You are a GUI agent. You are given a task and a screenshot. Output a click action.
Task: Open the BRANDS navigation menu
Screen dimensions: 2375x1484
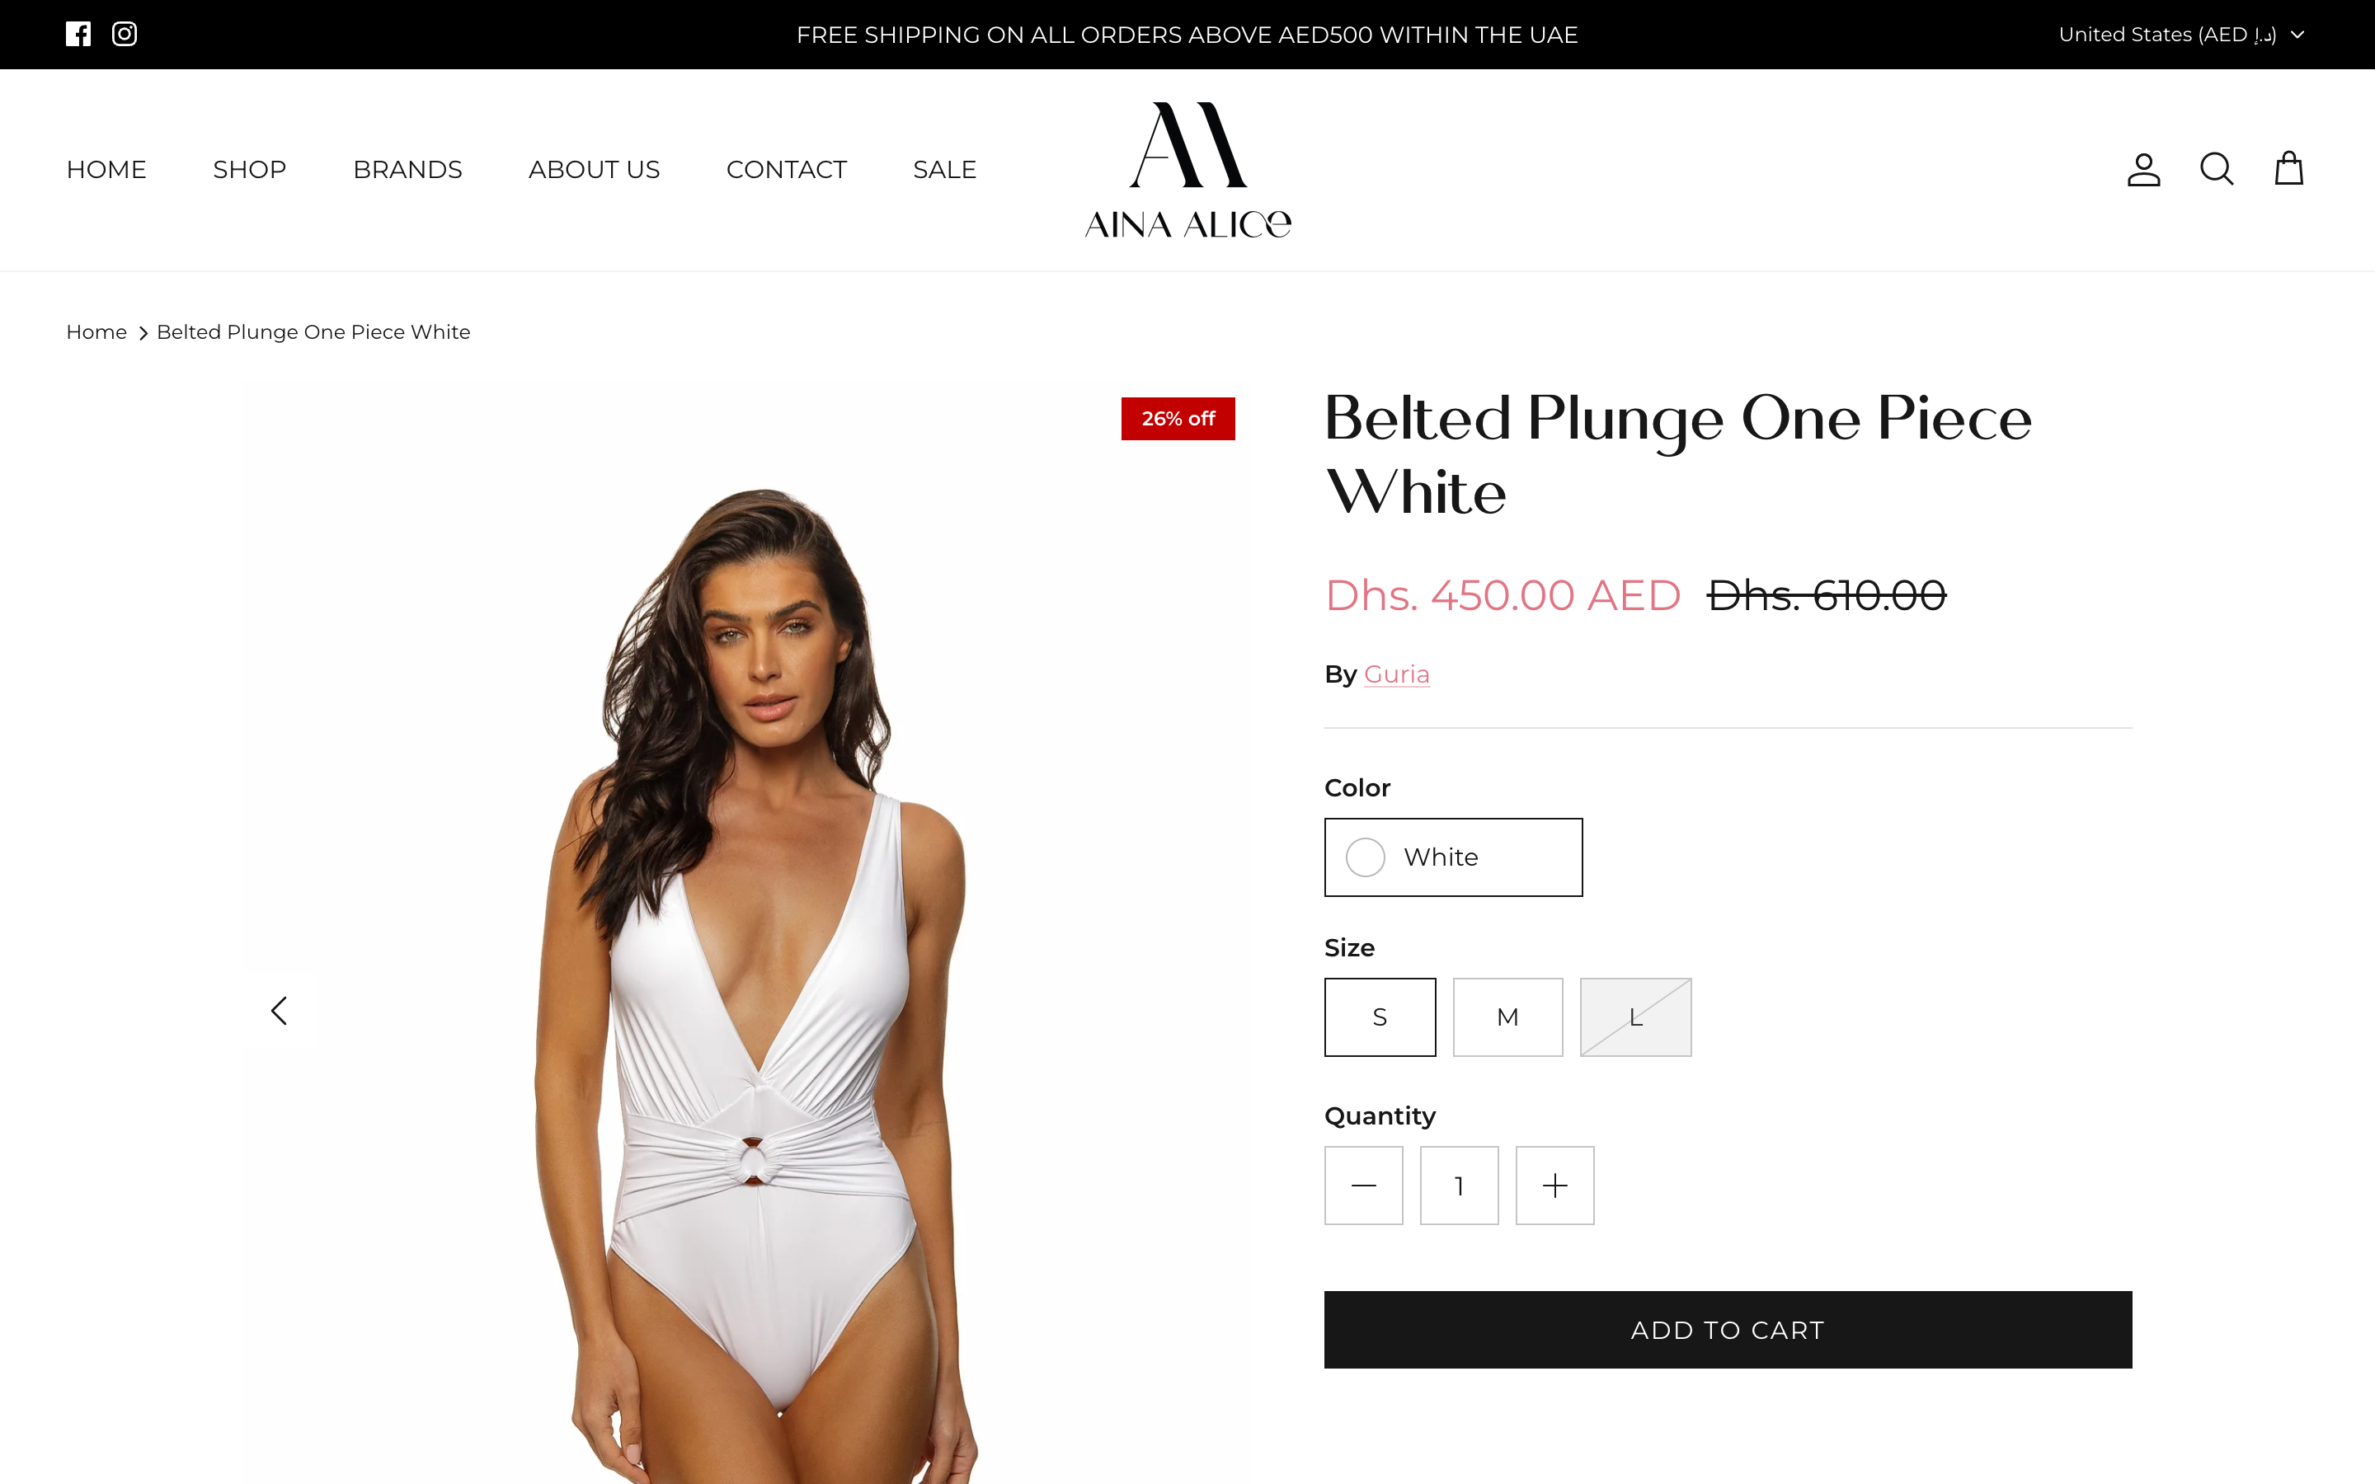(x=407, y=170)
